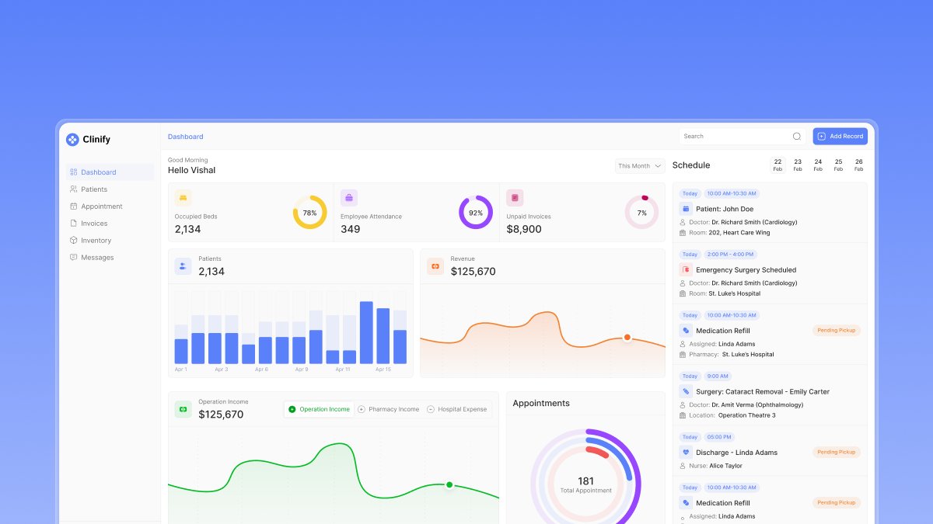Click the heart icon beside Discharge - Linda Adams
This screenshot has height=524, width=933.
[x=686, y=453]
